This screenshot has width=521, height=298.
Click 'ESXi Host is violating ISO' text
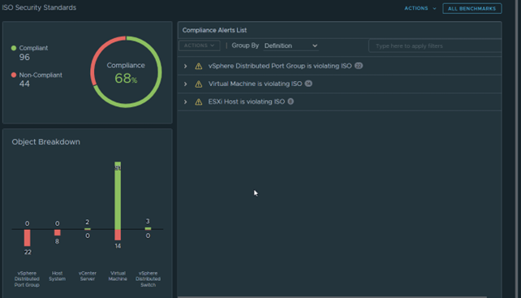(x=247, y=101)
